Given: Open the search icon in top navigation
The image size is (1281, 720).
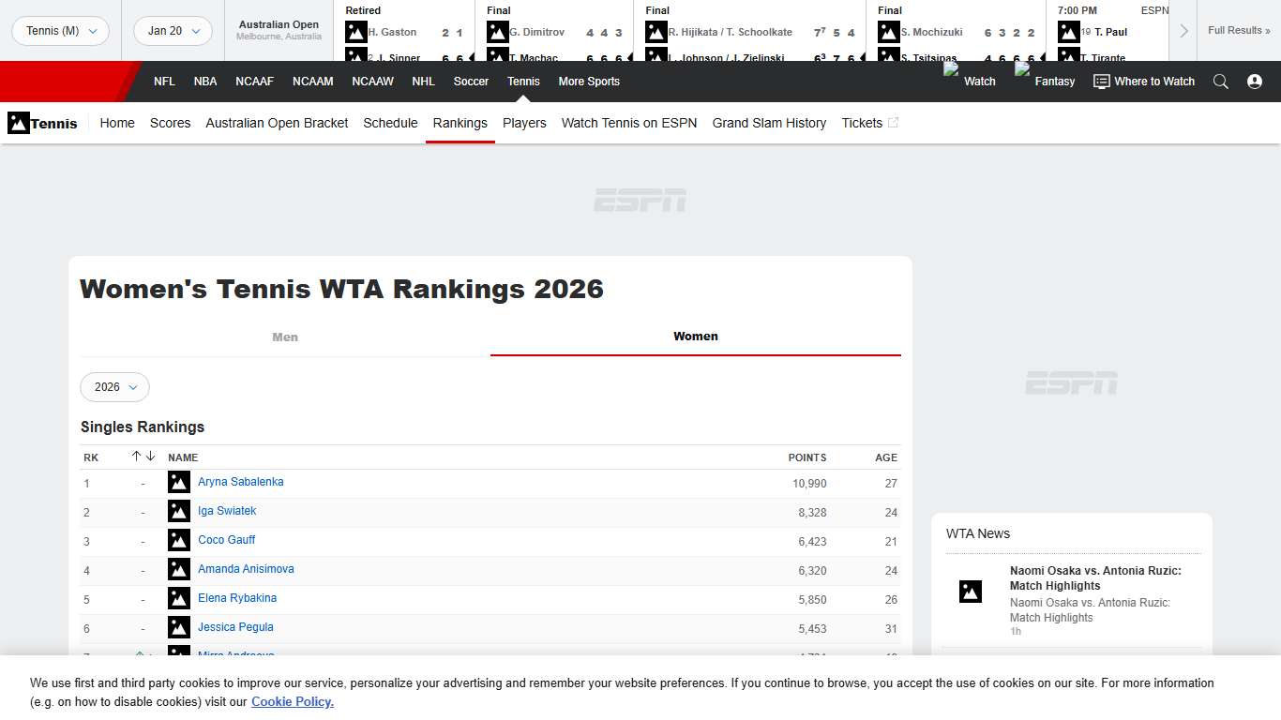Looking at the screenshot, I should (x=1221, y=82).
